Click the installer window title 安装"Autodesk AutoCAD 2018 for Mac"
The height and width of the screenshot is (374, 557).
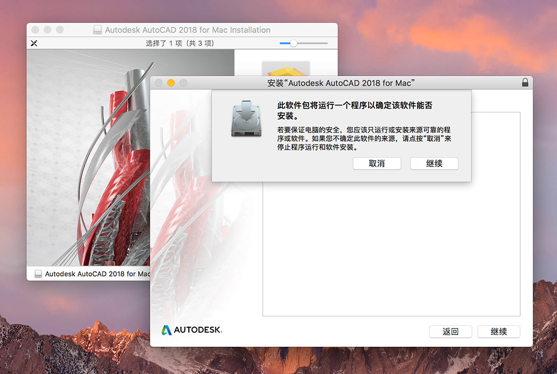click(x=341, y=83)
